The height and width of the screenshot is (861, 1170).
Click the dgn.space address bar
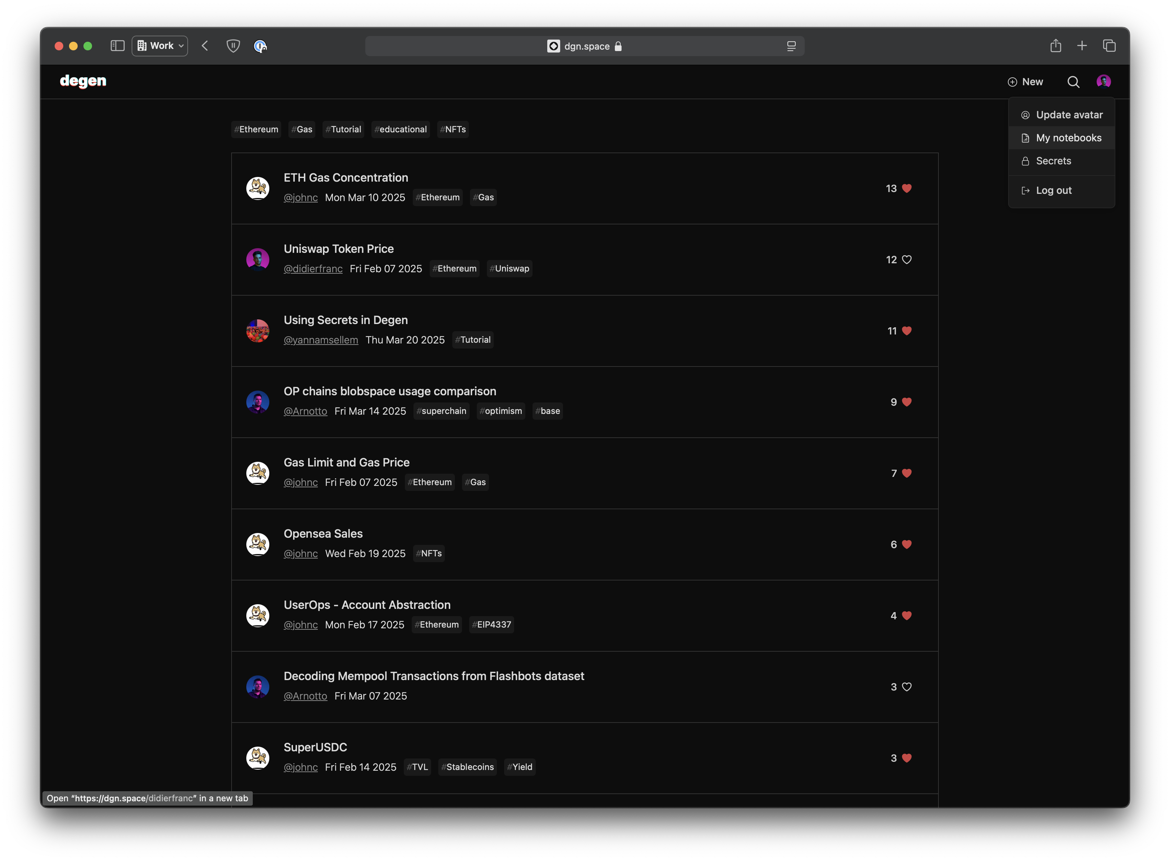pyautogui.click(x=585, y=46)
